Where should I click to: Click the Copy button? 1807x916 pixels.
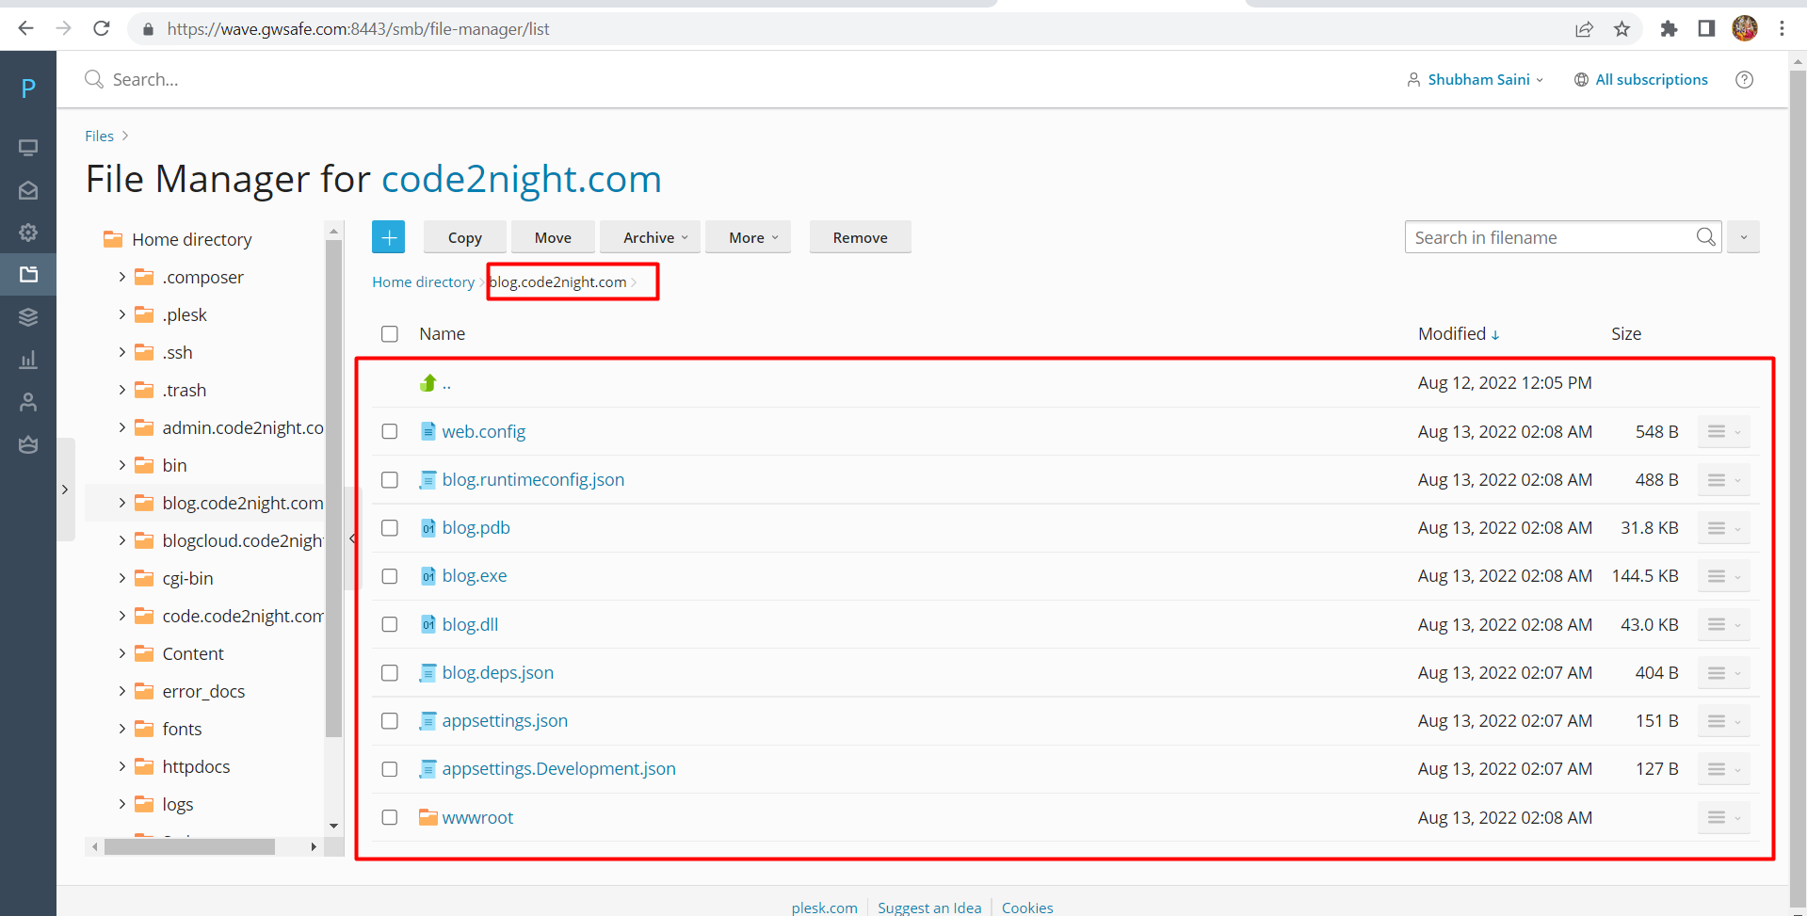(x=465, y=237)
